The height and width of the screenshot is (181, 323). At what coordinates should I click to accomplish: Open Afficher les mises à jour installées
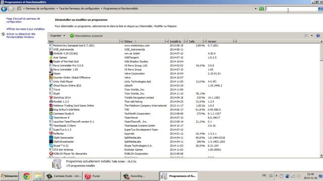point(25,29)
